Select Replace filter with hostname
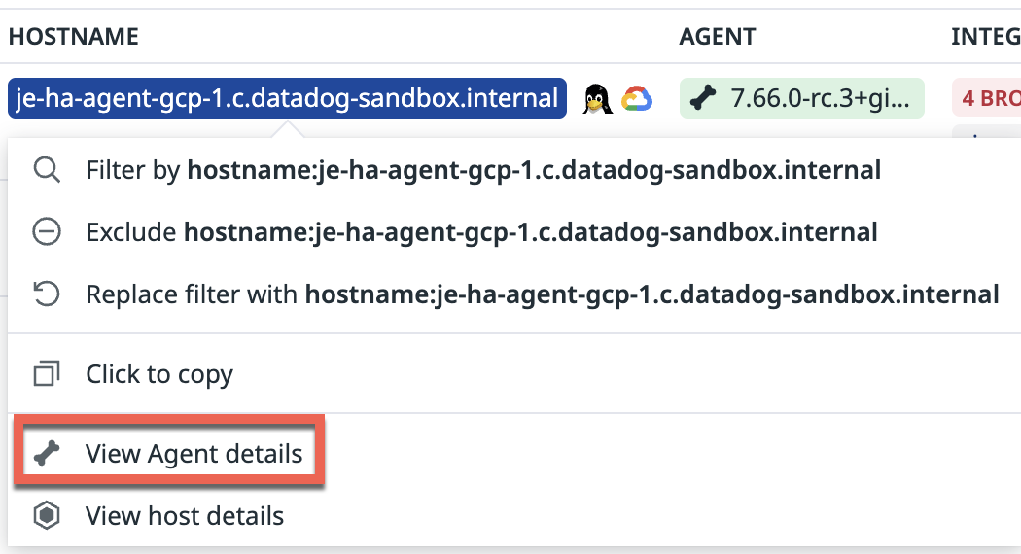 tap(542, 294)
